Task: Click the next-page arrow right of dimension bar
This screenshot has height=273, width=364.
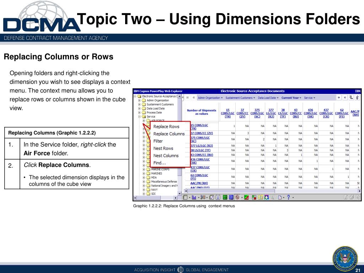Action: 339,98
